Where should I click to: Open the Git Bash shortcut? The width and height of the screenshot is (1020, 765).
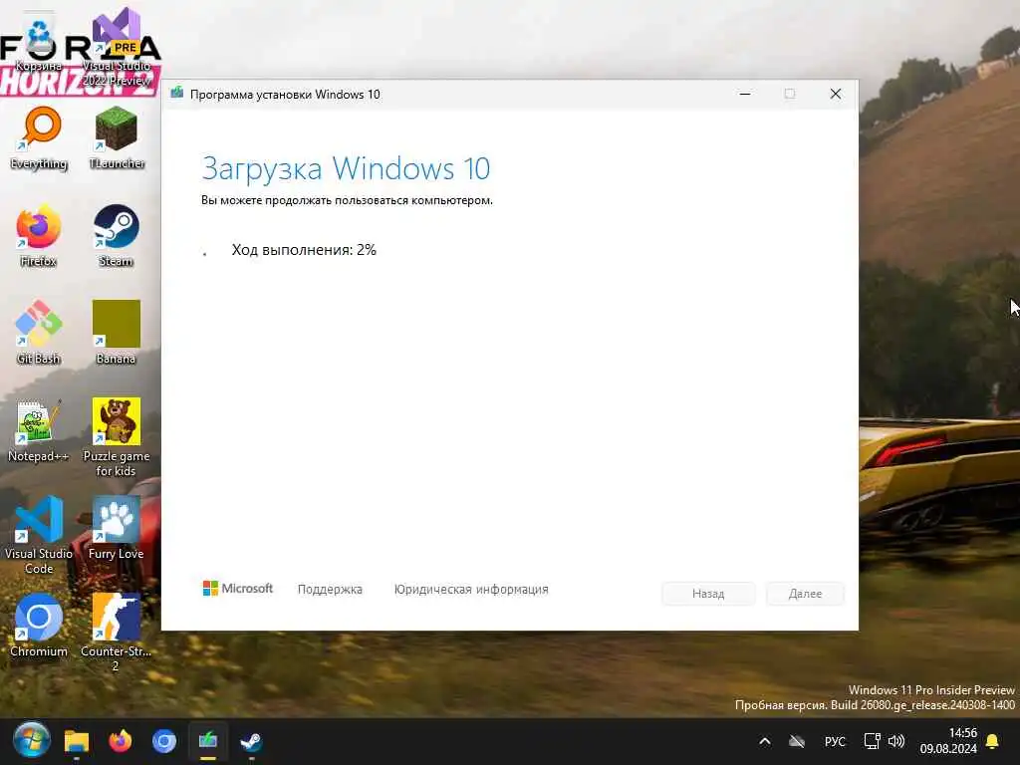point(39,333)
